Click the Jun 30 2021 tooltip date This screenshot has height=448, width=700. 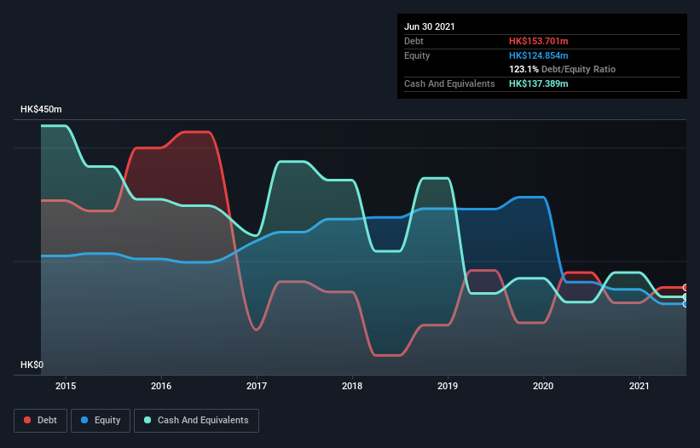pos(430,26)
